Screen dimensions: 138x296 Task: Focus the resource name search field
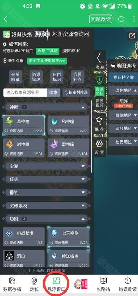pyautogui.click(x=25, y=92)
